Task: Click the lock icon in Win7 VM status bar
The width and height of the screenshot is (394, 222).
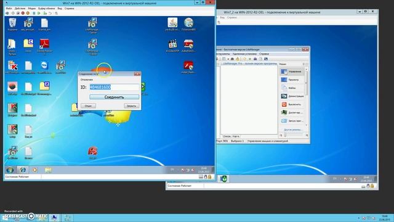Action: tap(209, 177)
